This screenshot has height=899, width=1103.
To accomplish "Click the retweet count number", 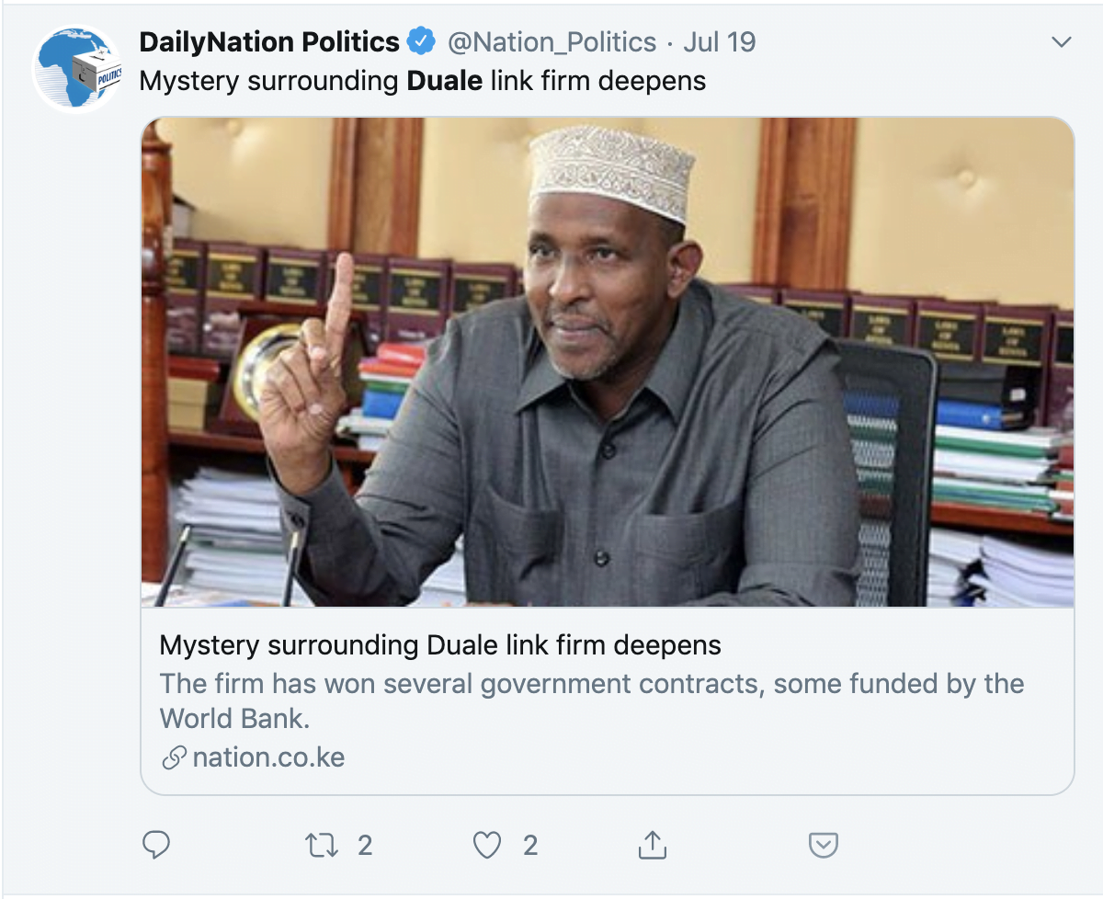I will pos(365,844).
